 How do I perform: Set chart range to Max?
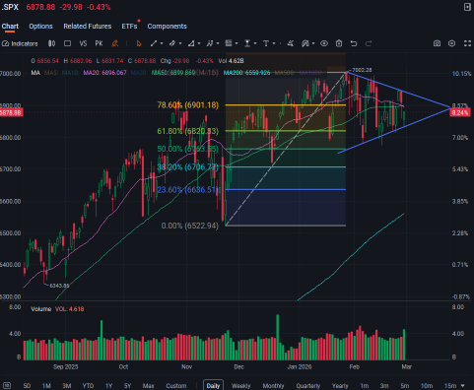click(149, 386)
